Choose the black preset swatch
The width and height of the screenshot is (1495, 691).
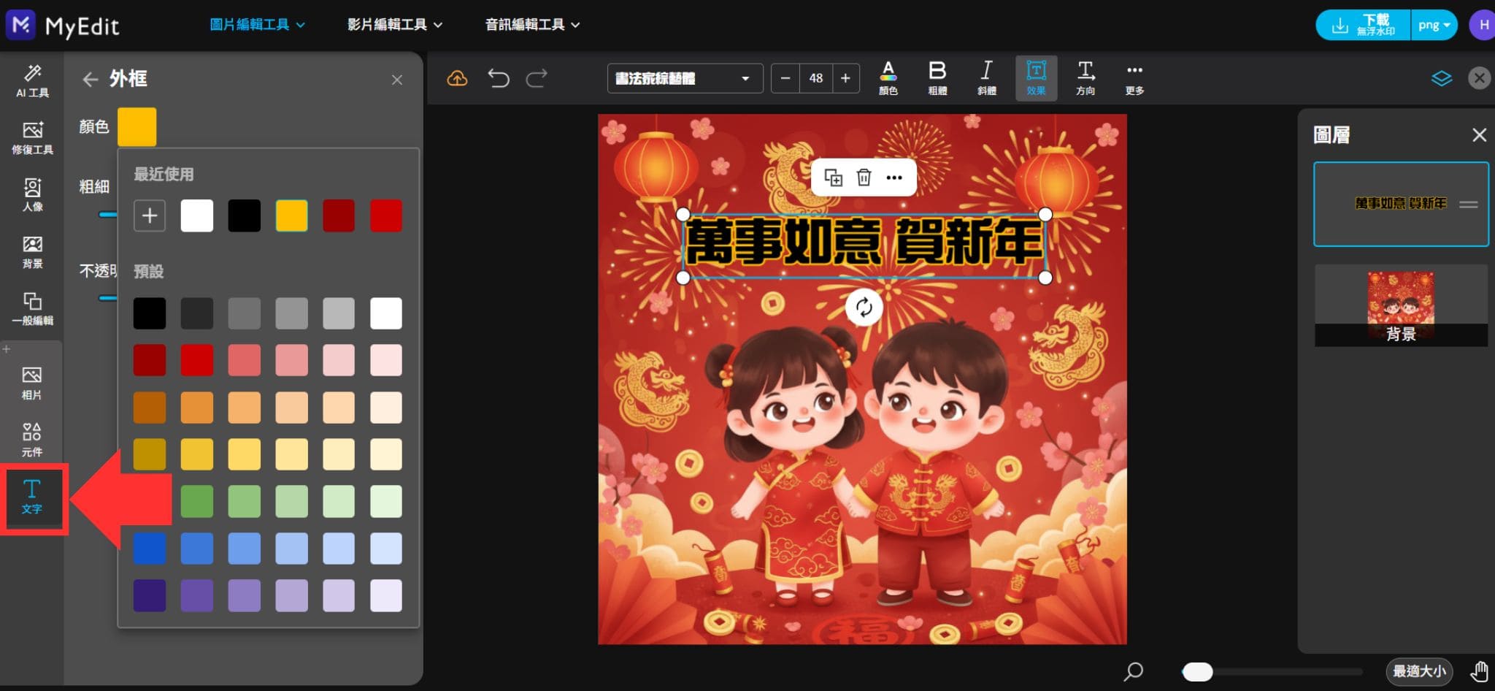point(150,313)
